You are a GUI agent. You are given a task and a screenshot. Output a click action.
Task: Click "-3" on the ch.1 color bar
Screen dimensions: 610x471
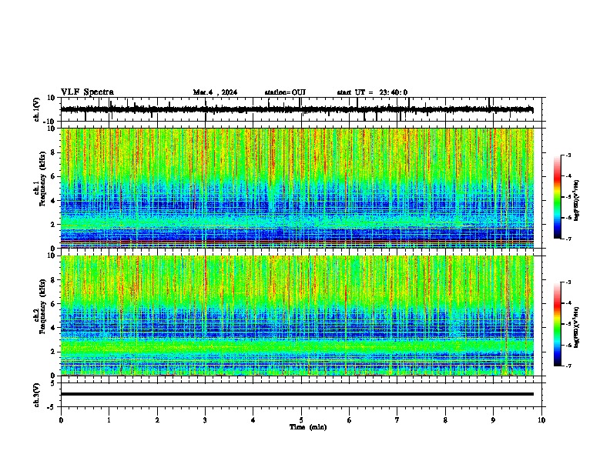(x=568, y=155)
